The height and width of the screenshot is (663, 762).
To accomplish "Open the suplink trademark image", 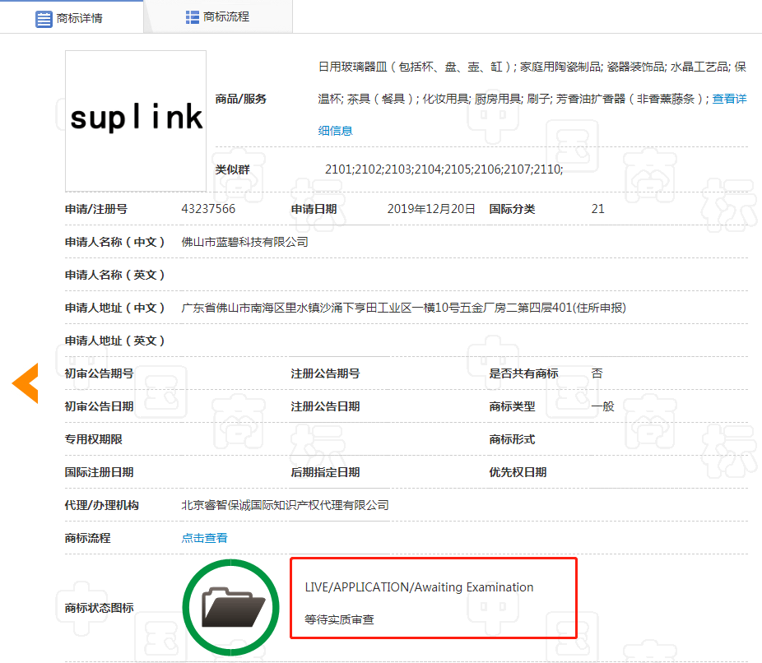I will (136, 121).
